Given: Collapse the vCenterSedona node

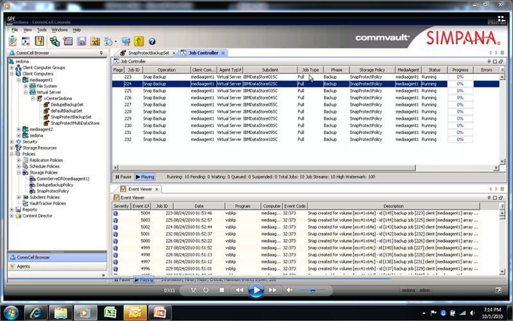Looking at the screenshot, I should 33,99.
